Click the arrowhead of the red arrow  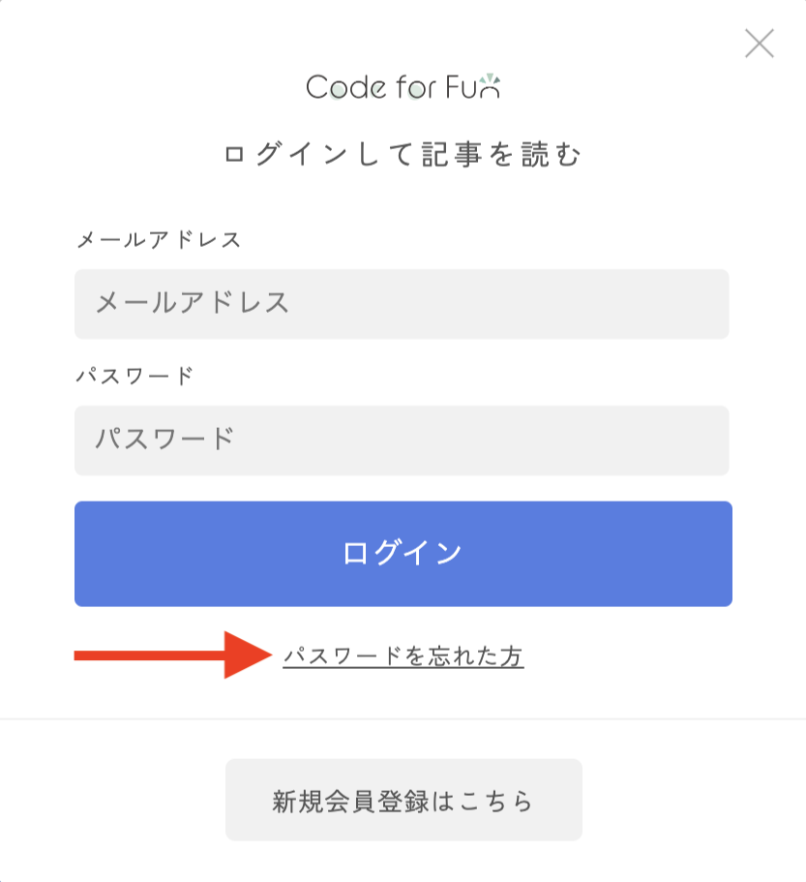click(248, 654)
